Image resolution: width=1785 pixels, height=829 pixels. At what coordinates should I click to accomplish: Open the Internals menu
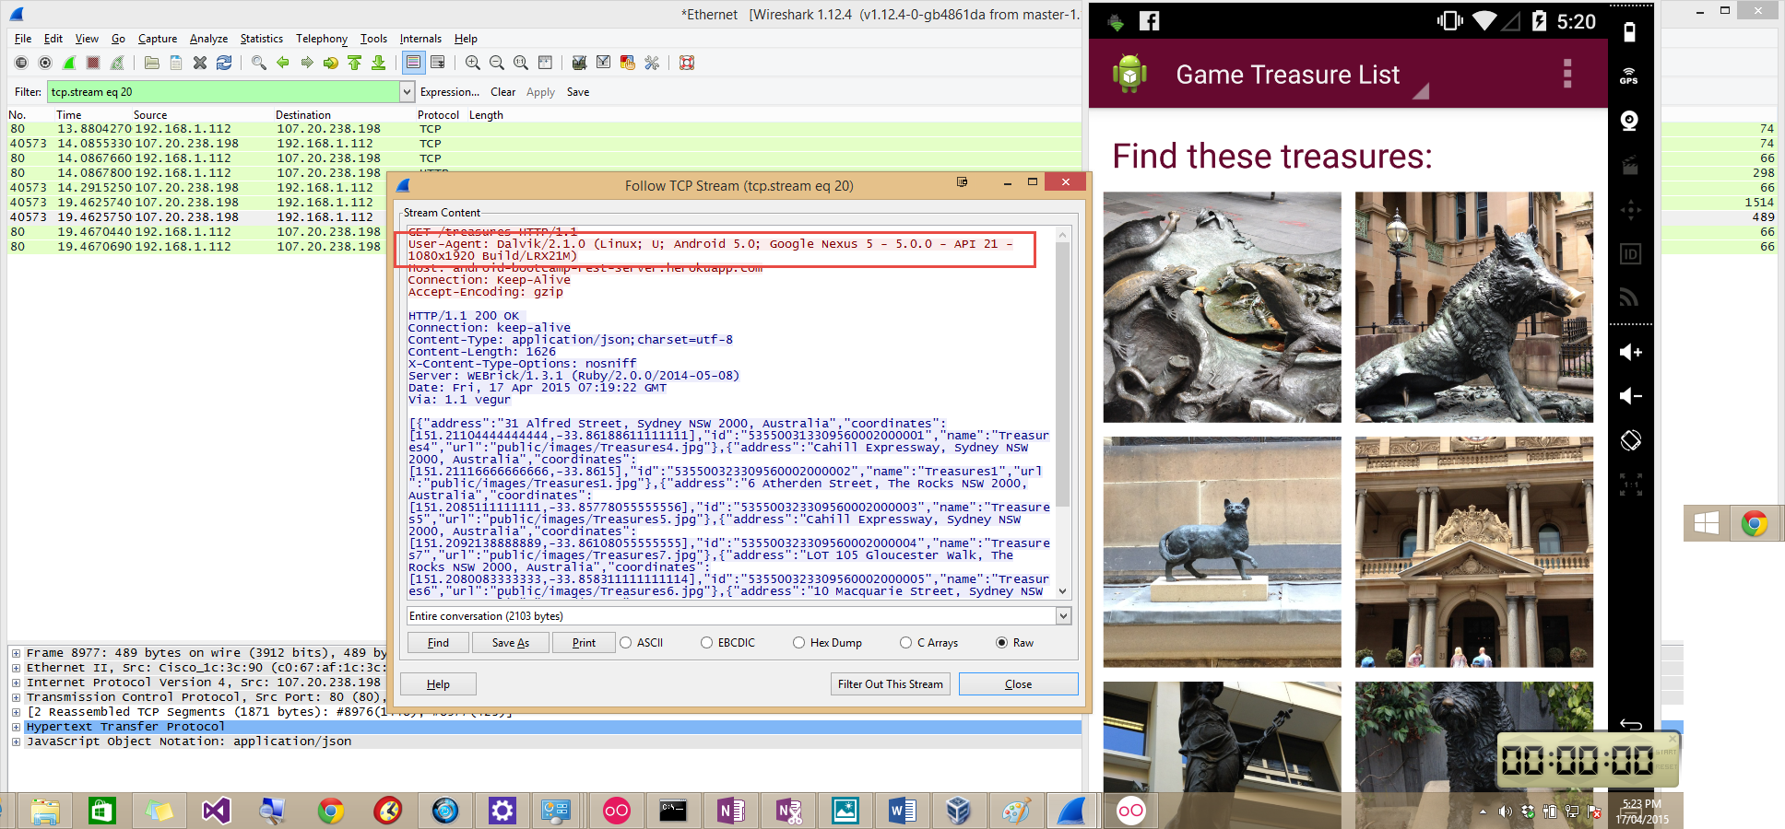(420, 39)
